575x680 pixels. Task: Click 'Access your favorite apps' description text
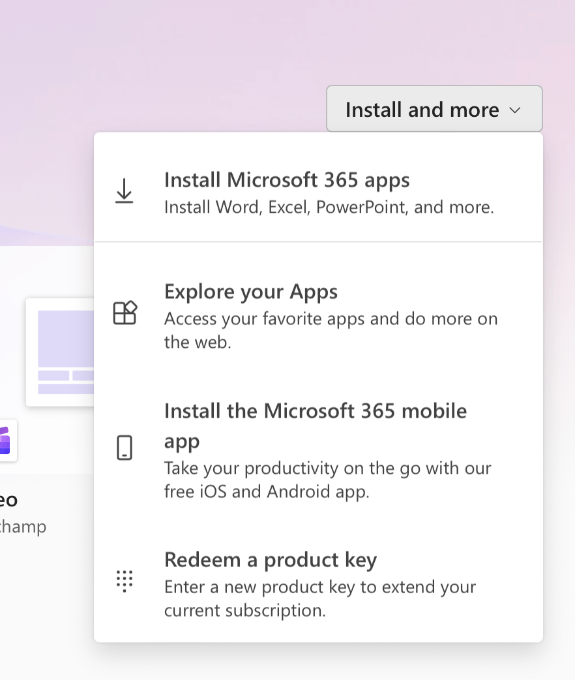click(331, 330)
